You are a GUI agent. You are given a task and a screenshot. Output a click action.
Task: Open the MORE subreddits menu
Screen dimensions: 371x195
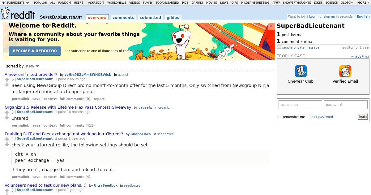coord(363,2)
